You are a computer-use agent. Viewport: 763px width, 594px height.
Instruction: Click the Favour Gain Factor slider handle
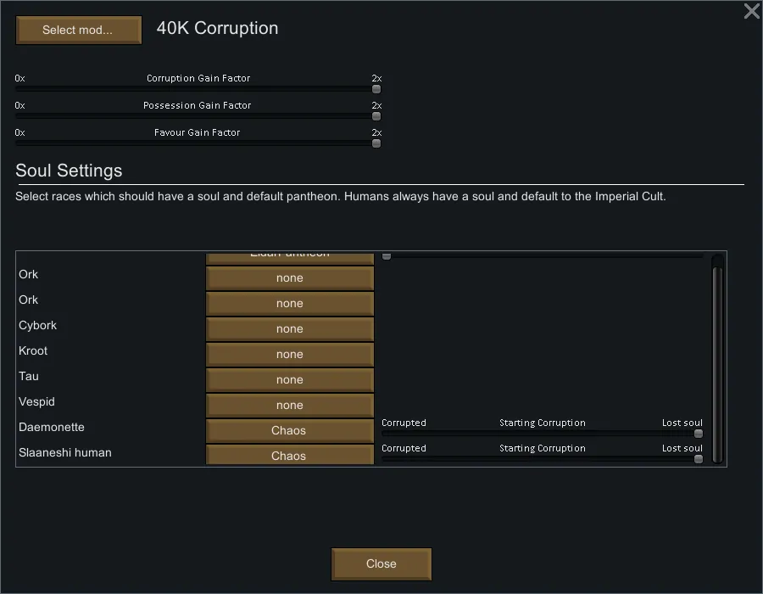coord(376,143)
